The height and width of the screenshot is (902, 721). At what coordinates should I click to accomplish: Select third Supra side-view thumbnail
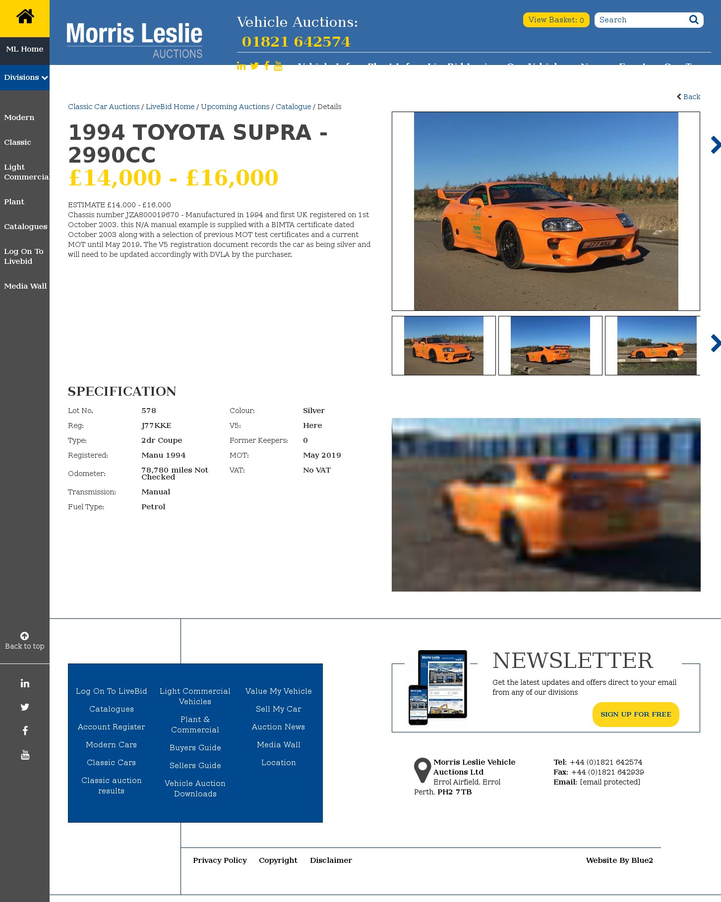point(653,346)
